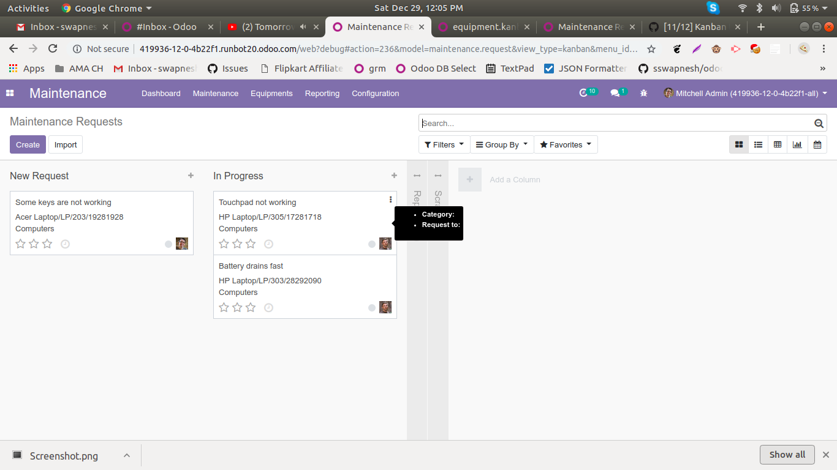
Task: Open the Filters dropdown
Action: tap(444, 144)
